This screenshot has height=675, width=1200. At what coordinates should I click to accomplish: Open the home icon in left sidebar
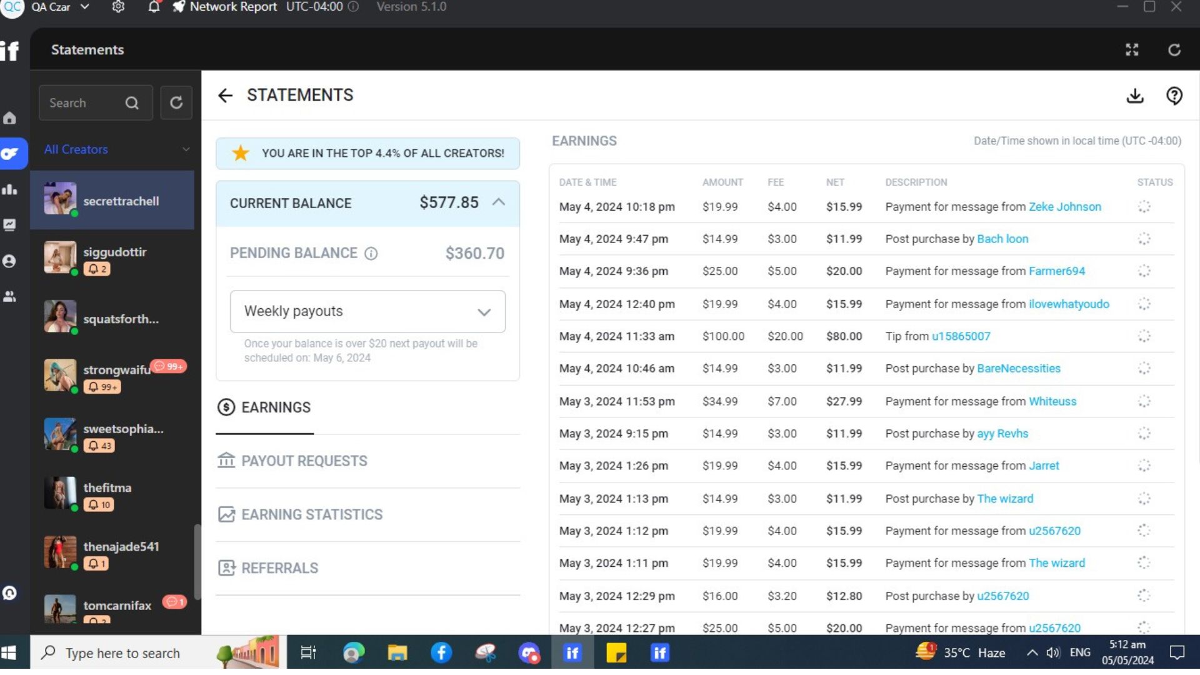(x=10, y=118)
